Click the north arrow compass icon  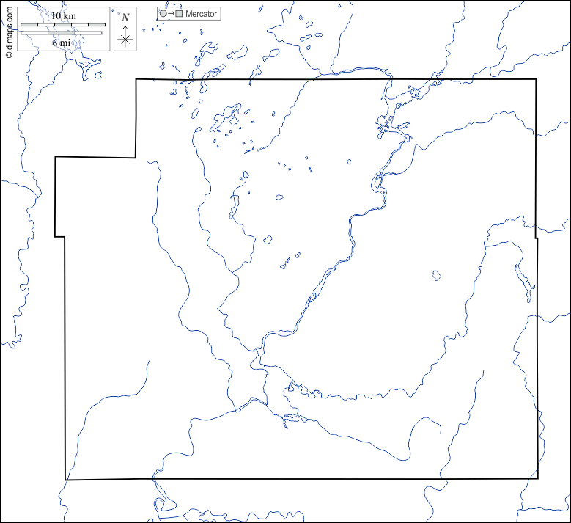point(125,29)
